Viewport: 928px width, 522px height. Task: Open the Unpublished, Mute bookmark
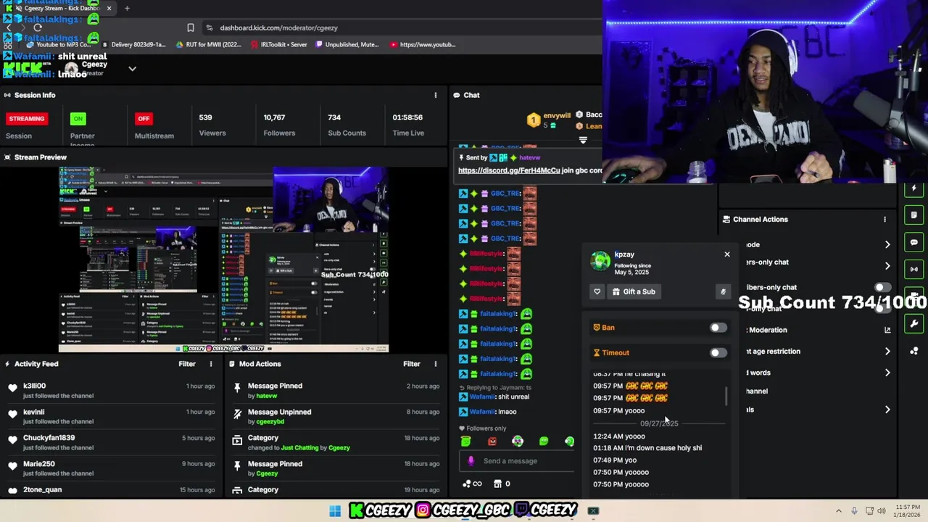[x=347, y=44]
